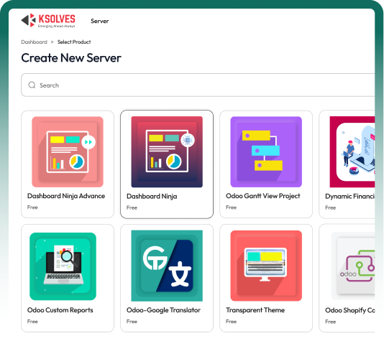Go back to the Dashboard breadcrumb

pyautogui.click(x=34, y=42)
